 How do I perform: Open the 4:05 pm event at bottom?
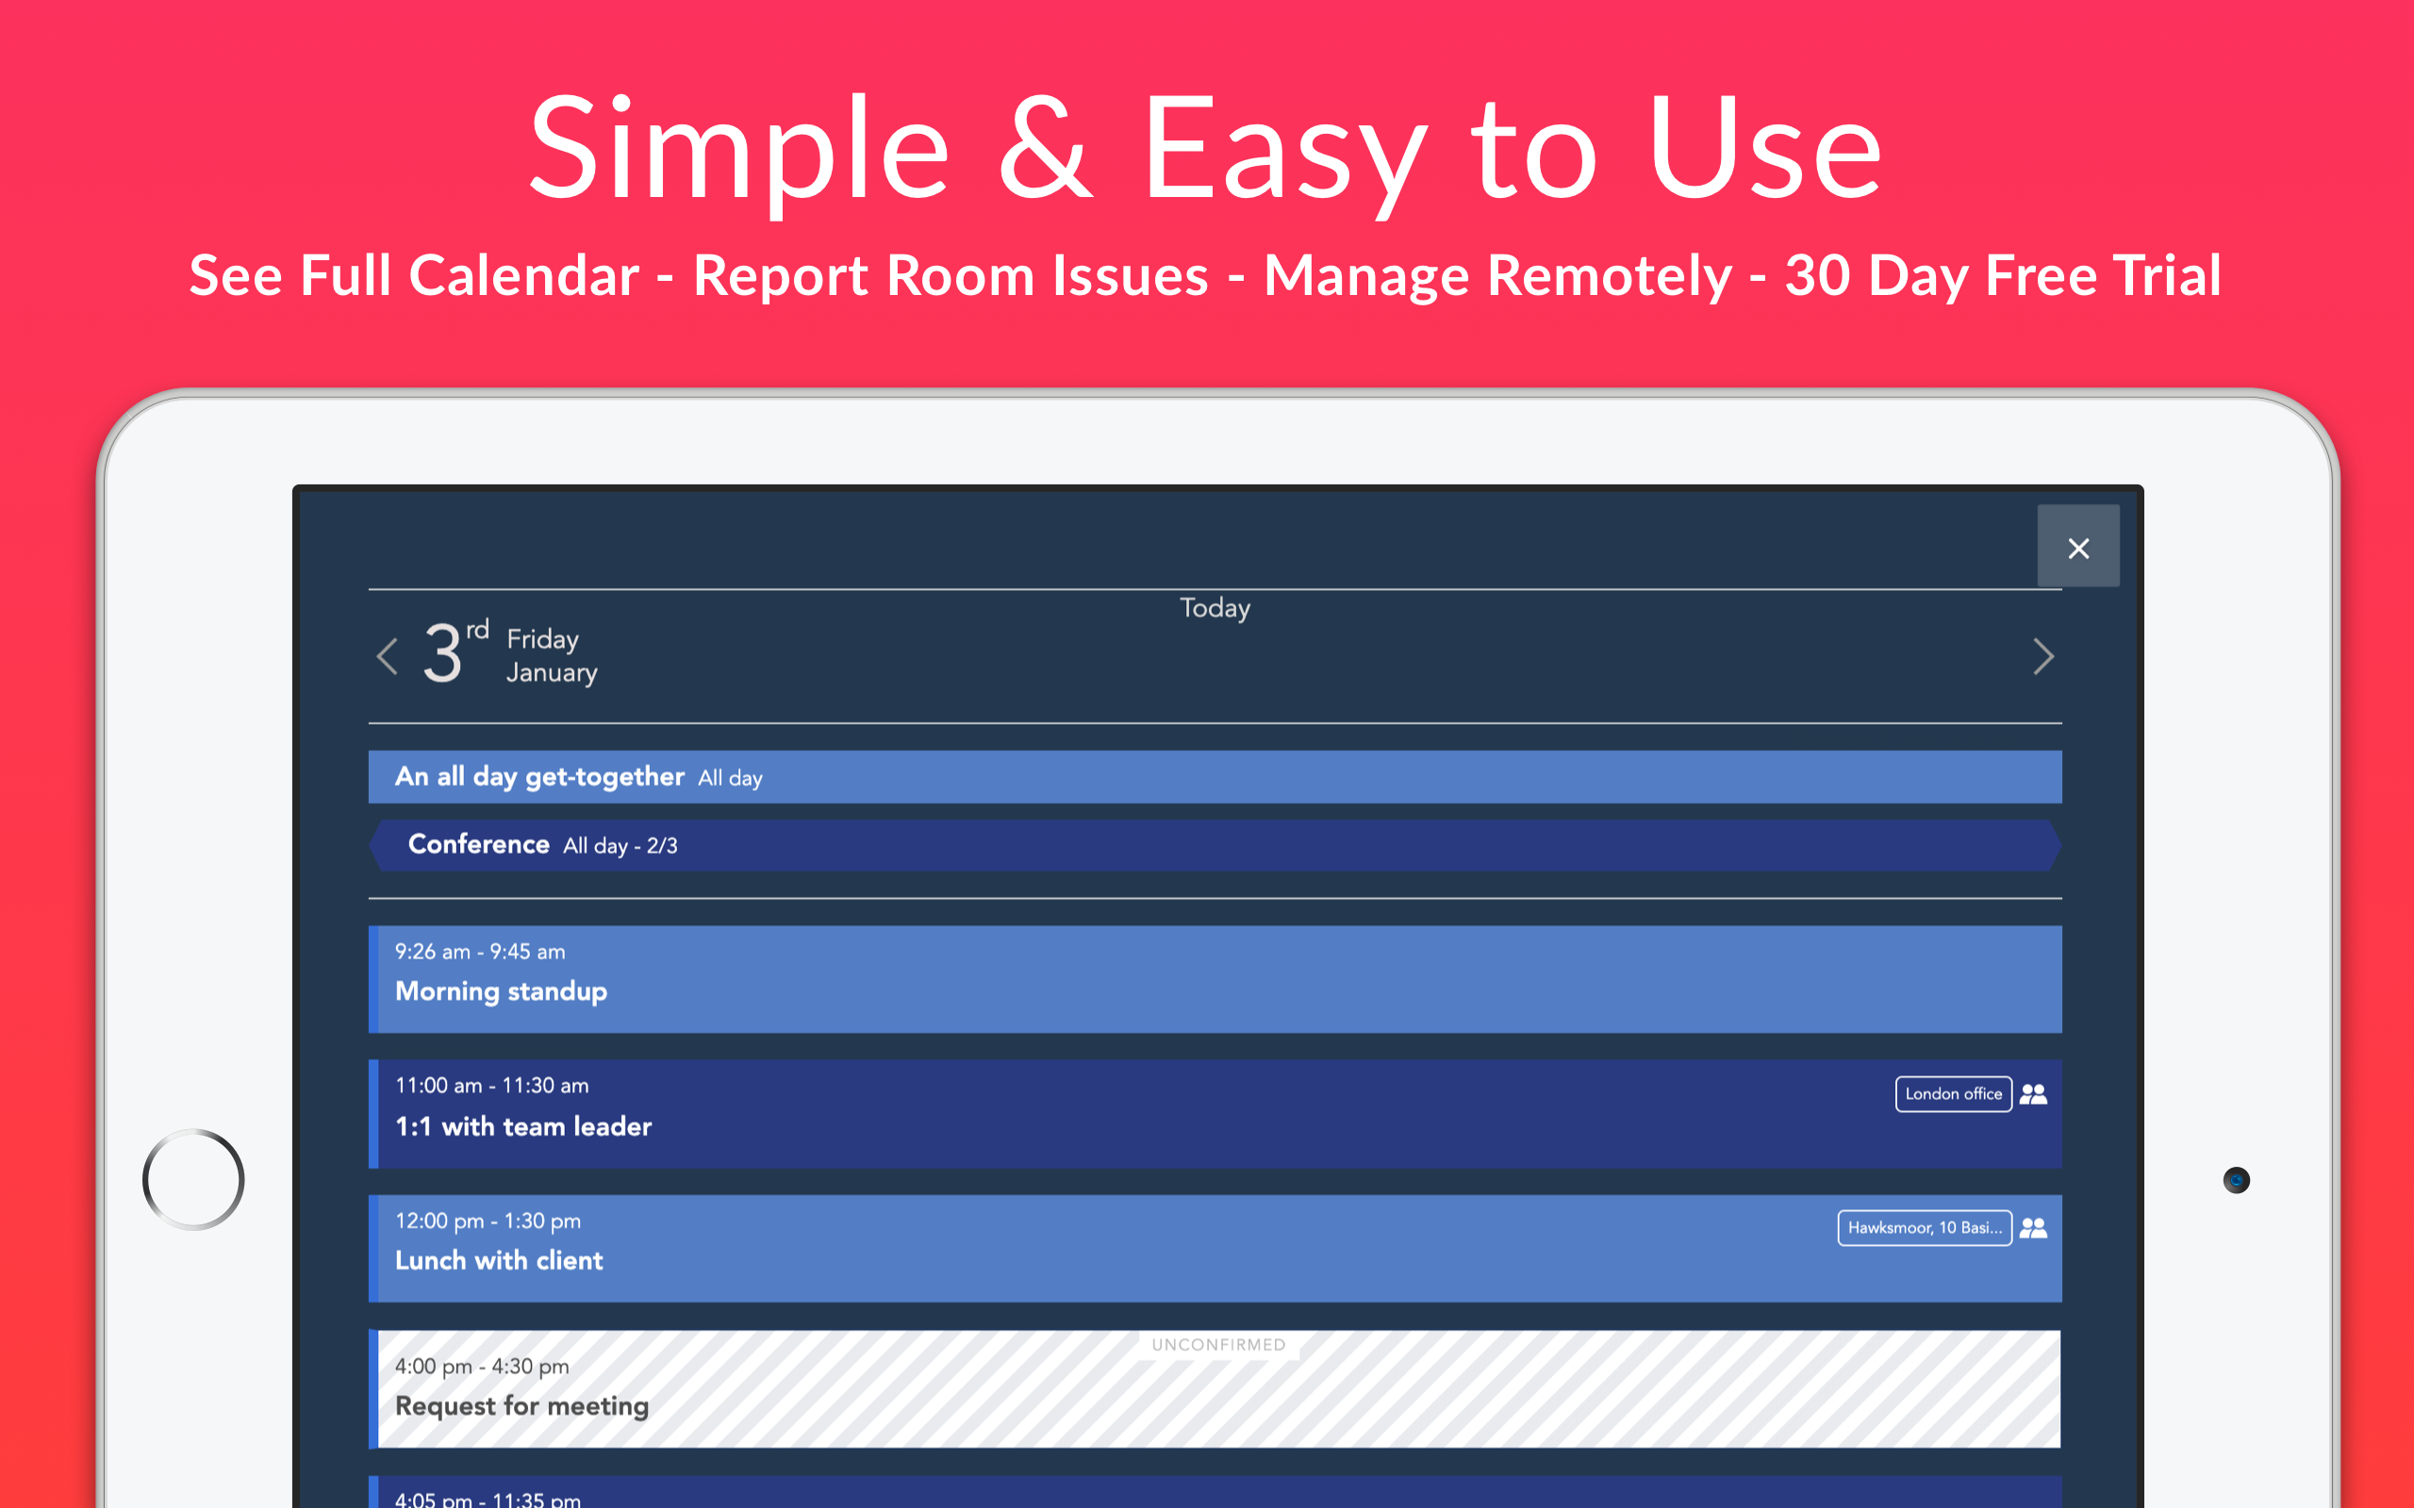[1214, 1493]
